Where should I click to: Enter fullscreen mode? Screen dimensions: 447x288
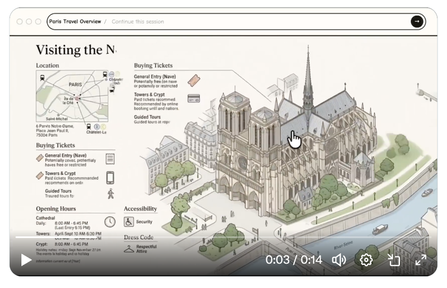(421, 260)
